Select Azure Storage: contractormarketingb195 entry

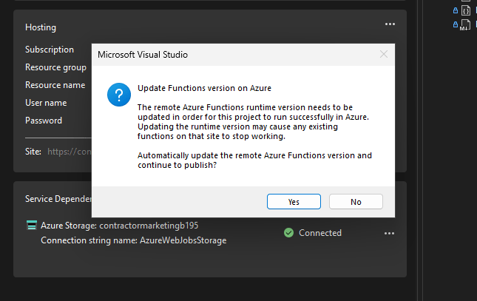(x=120, y=226)
